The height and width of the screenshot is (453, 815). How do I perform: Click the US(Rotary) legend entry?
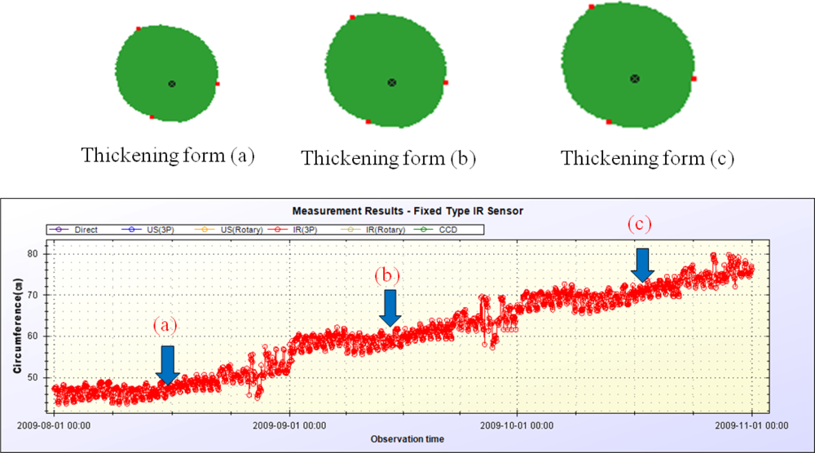(x=229, y=230)
